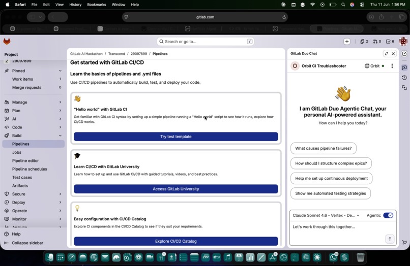Open the View menu in the menu bar

point(60,5)
